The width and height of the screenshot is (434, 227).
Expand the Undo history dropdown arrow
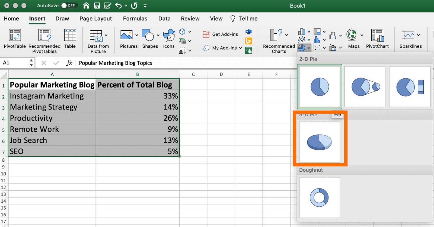[x=126, y=6]
